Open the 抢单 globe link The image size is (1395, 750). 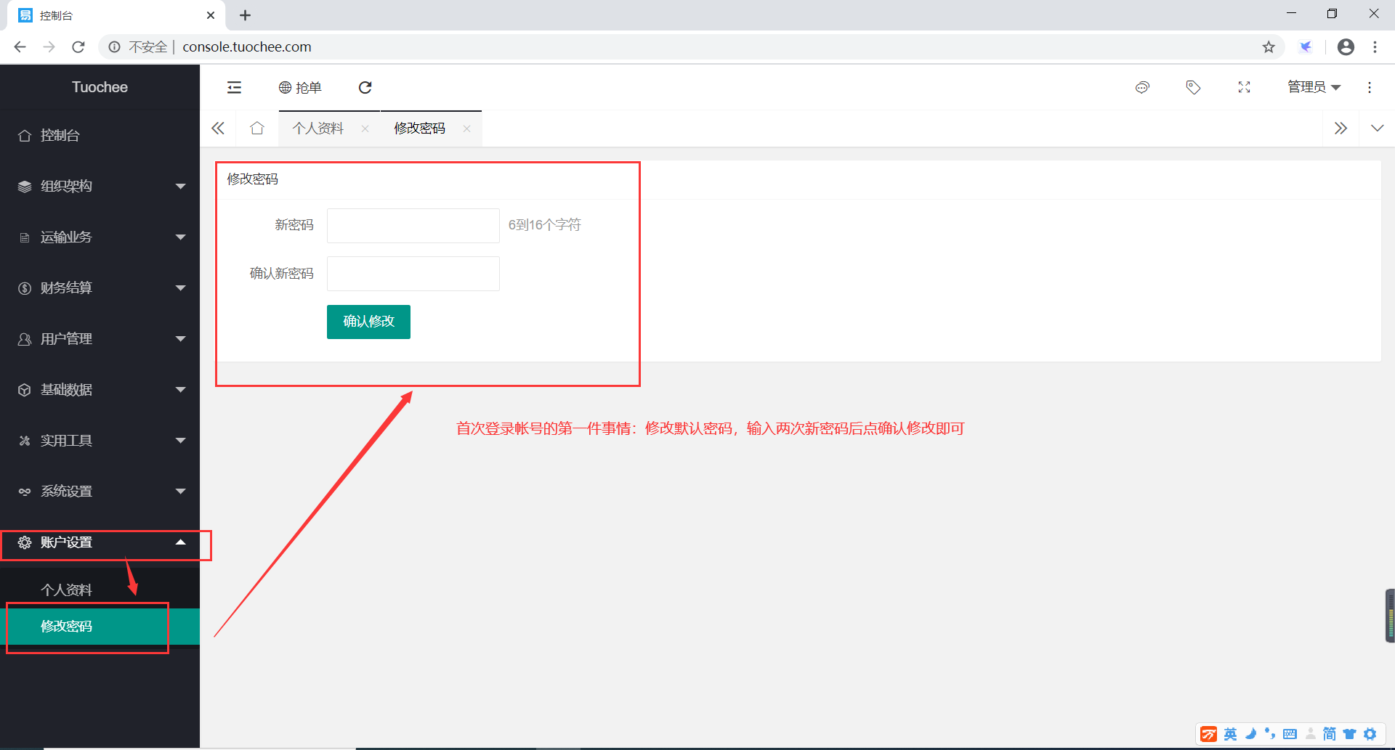pos(300,88)
